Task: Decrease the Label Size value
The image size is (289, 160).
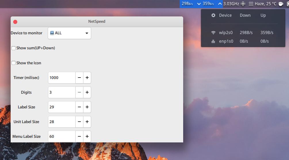Action: click(x=79, y=107)
